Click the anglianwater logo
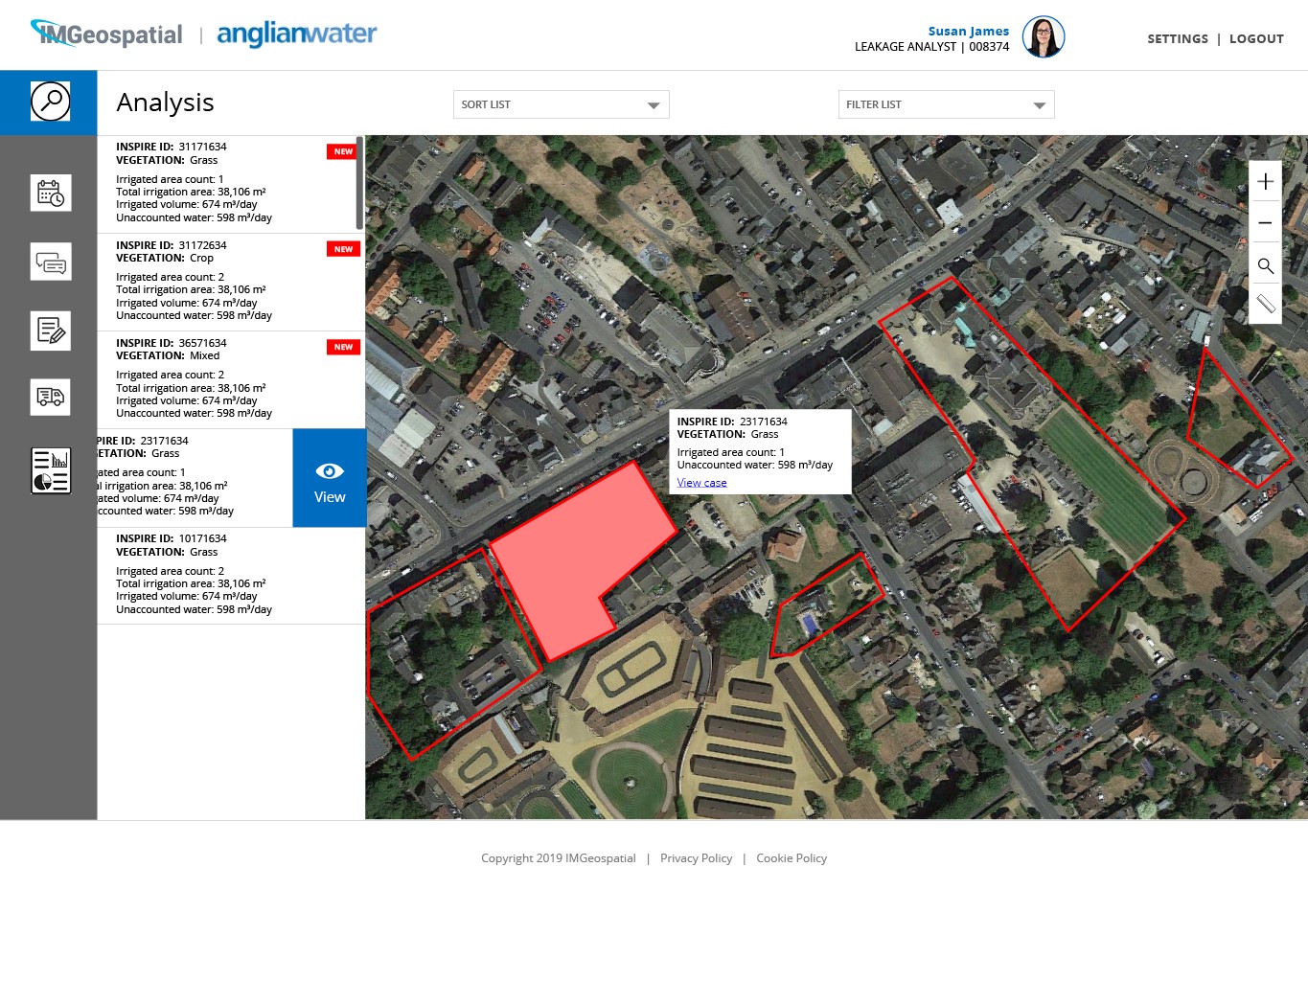The width and height of the screenshot is (1308, 981). click(x=297, y=34)
